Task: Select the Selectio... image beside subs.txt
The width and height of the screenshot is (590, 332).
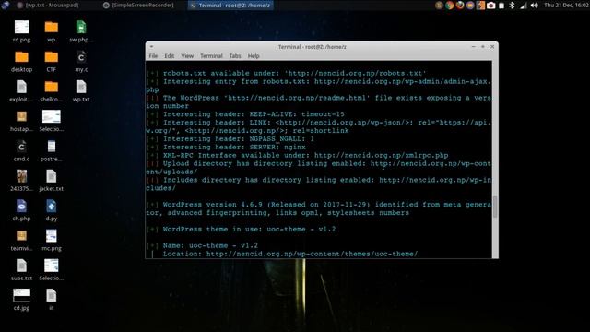Action: pyautogui.click(x=52, y=266)
